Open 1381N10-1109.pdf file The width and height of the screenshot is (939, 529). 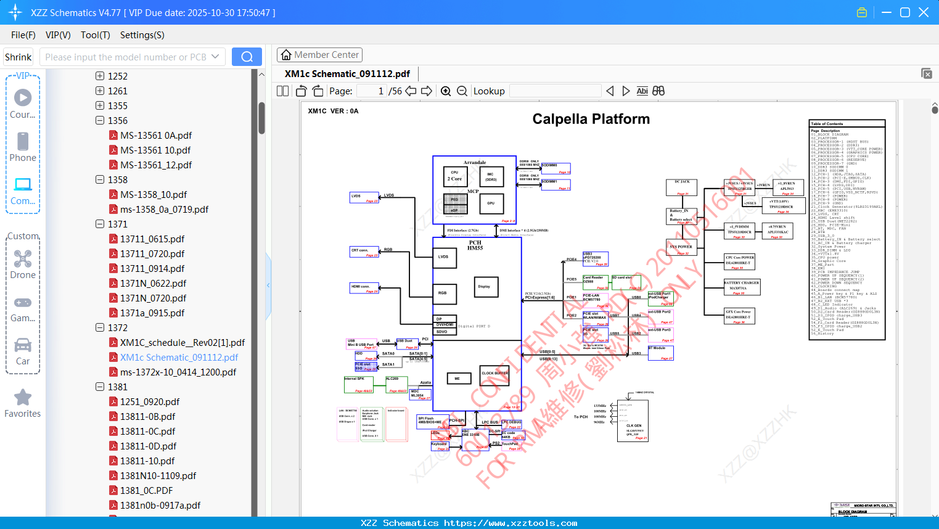pyautogui.click(x=158, y=475)
